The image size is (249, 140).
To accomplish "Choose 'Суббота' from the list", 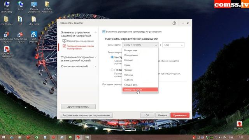I will point(140,80).
